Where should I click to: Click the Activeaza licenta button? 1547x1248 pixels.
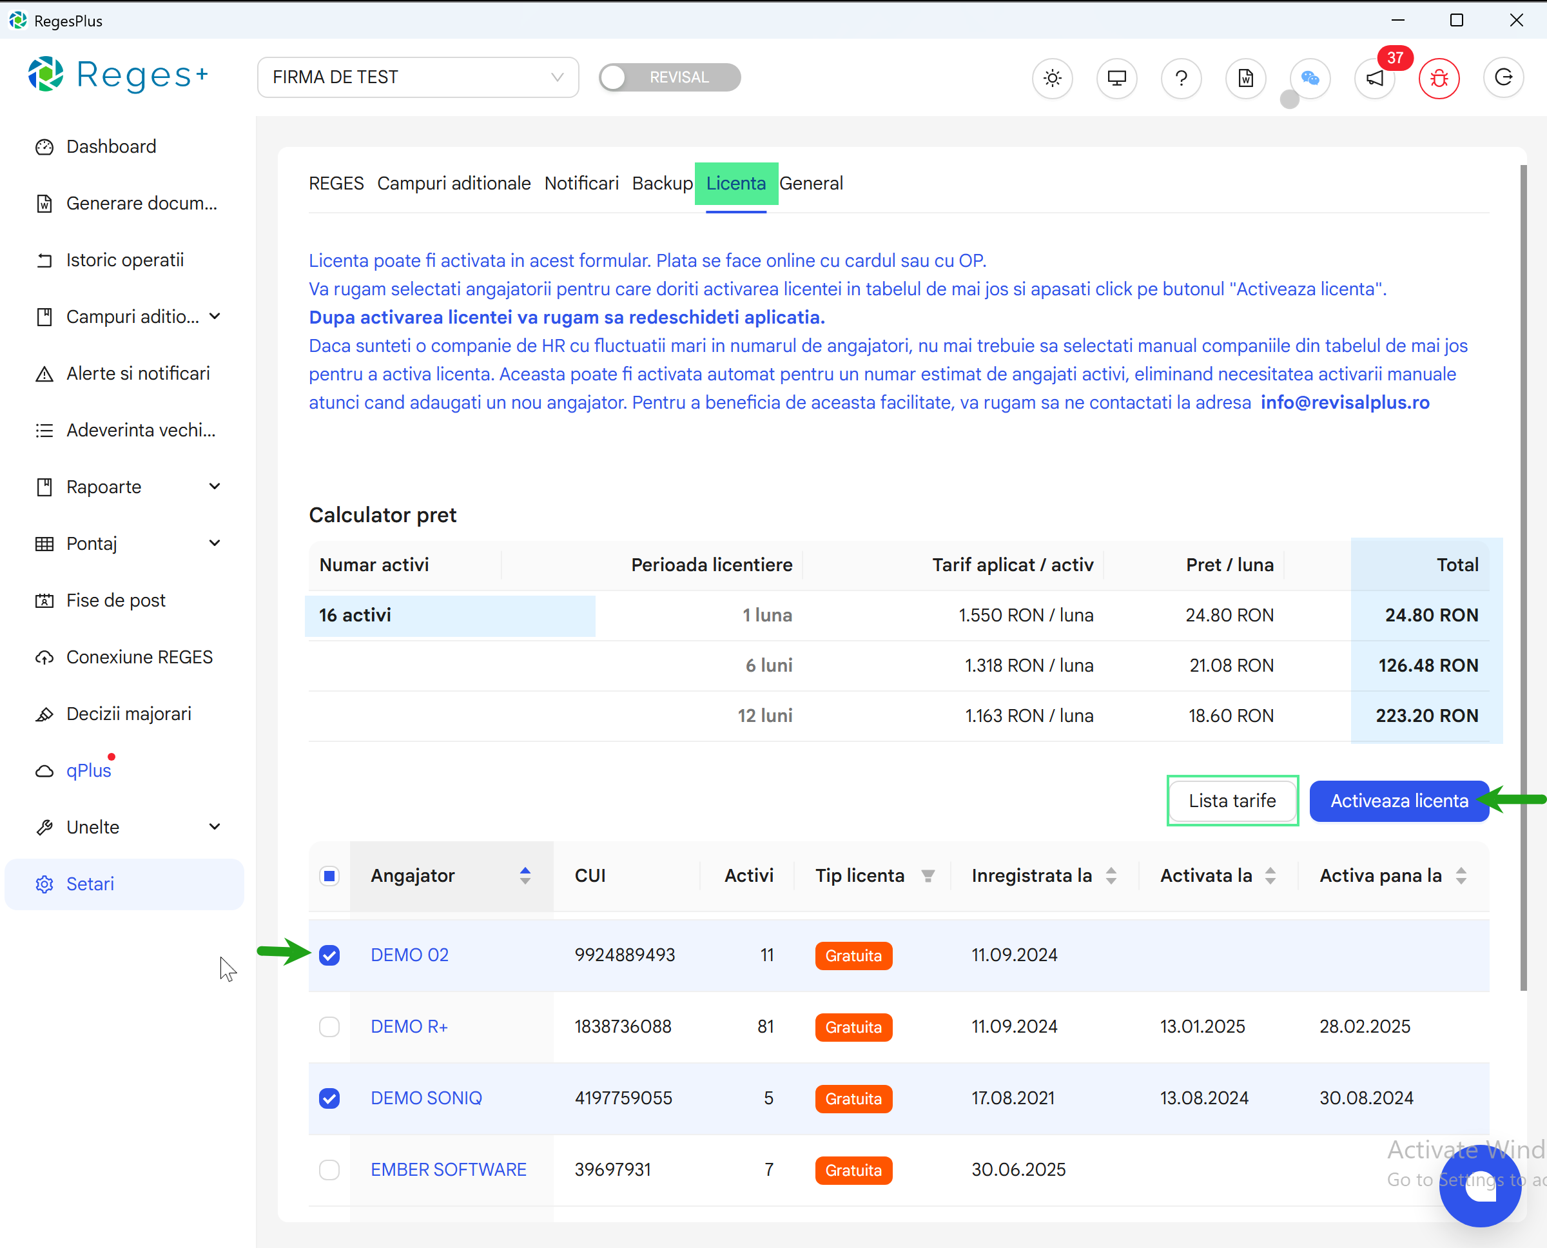coord(1398,800)
